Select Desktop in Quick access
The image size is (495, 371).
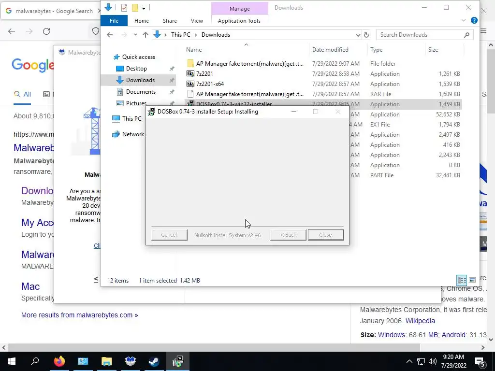coord(136,69)
